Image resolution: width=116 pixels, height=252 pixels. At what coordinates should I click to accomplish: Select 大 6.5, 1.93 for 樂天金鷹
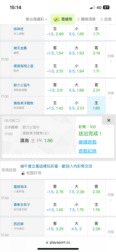(77, 50)
